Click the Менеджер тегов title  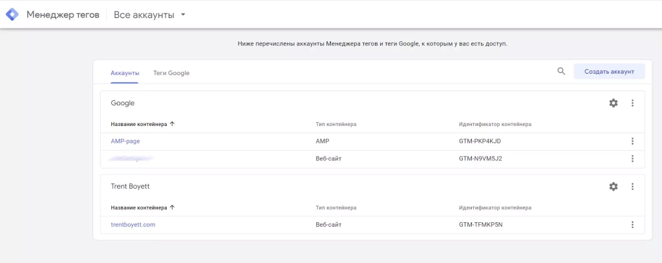click(63, 15)
